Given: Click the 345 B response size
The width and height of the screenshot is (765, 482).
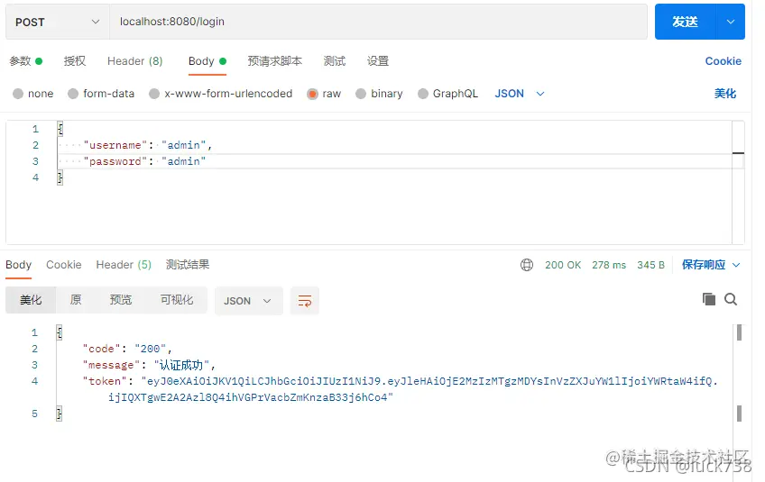Looking at the screenshot, I should [x=650, y=265].
